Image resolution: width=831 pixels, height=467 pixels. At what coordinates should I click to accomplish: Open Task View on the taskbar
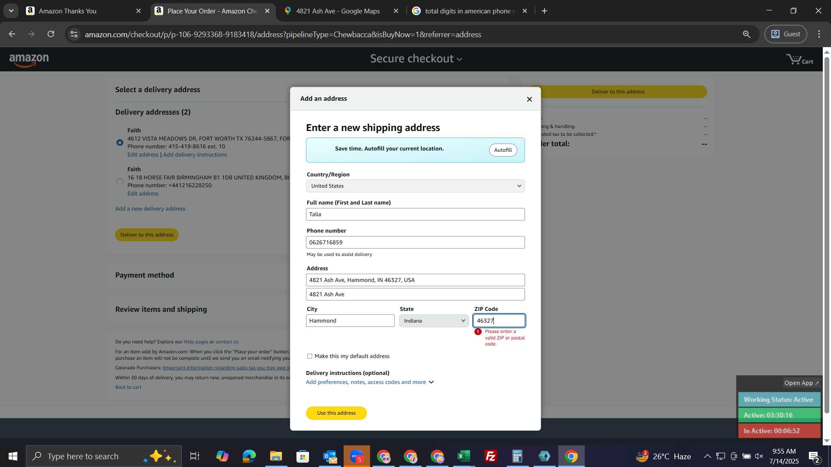click(x=195, y=456)
